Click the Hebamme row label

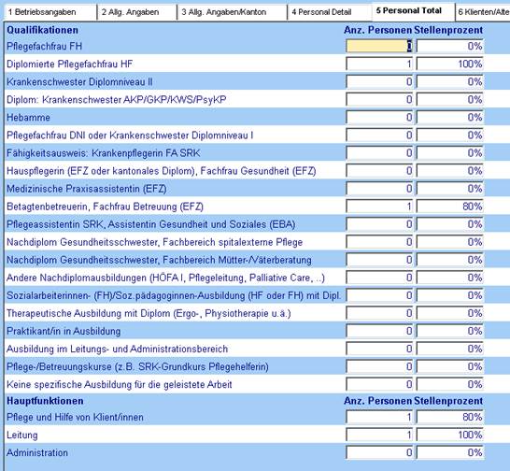[x=28, y=117]
